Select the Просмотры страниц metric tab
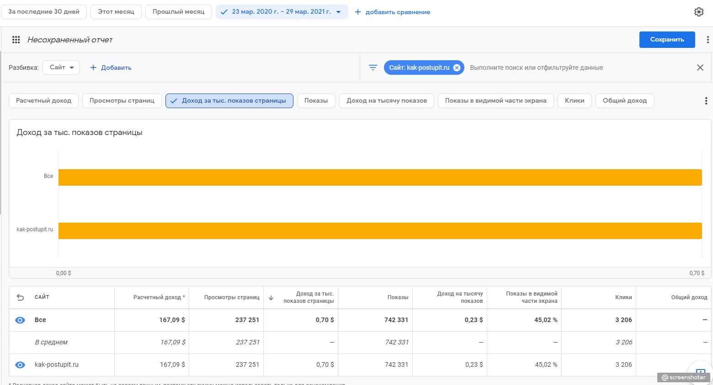 (x=122, y=101)
